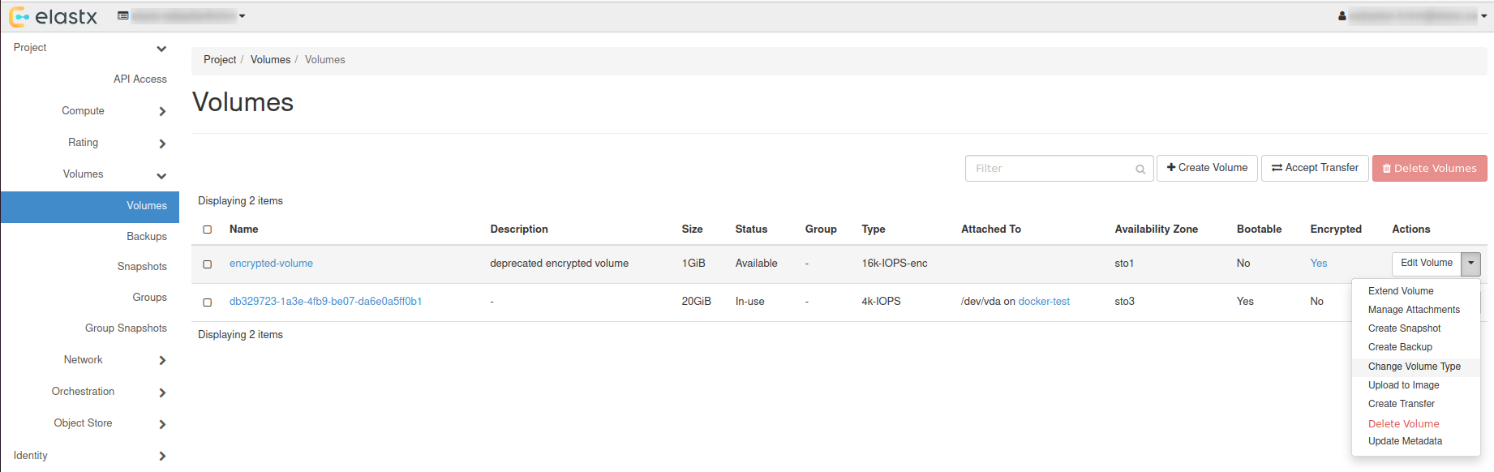Expand the Identity sidebar section

pos(89,456)
